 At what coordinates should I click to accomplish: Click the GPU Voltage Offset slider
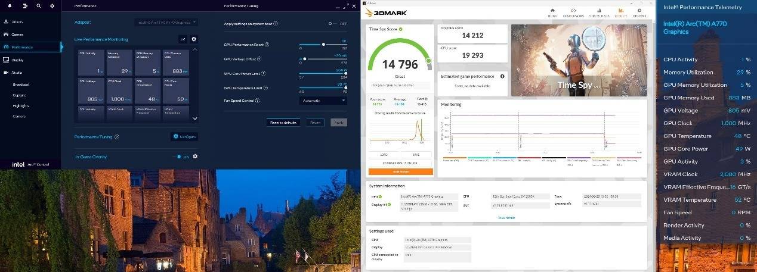coord(323,59)
